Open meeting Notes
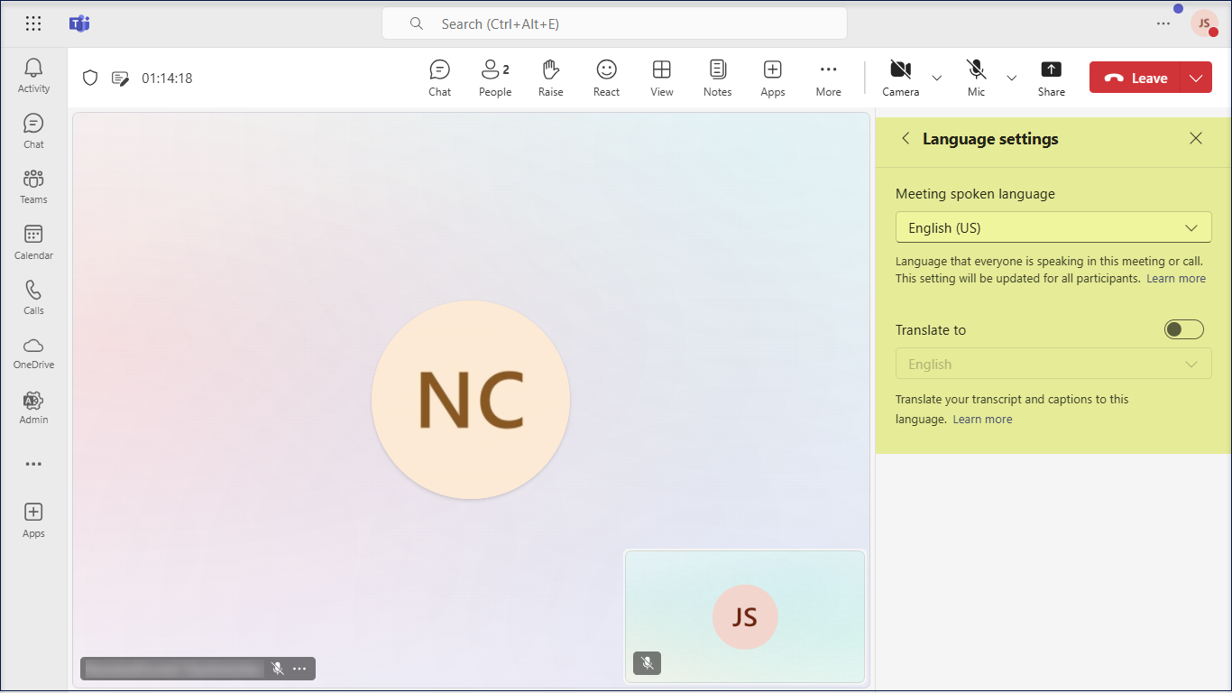 coord(717,78)
